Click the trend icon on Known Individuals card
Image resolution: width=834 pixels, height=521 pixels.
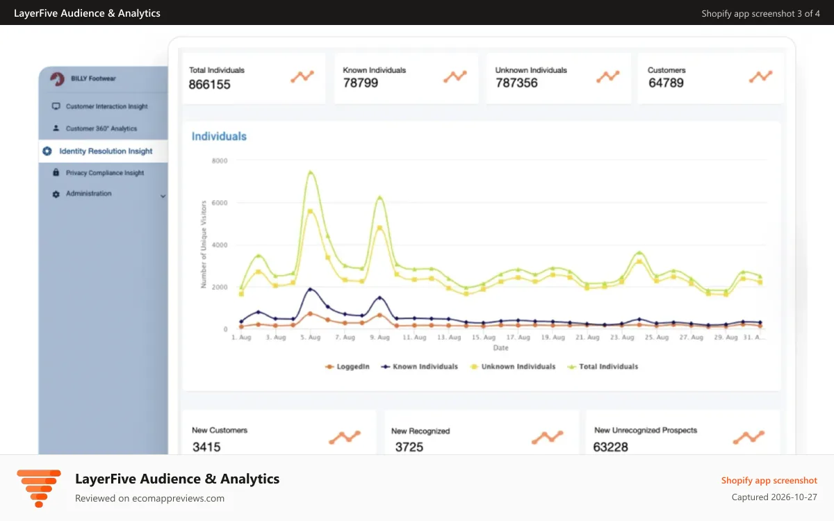click(x=455, y=76)
